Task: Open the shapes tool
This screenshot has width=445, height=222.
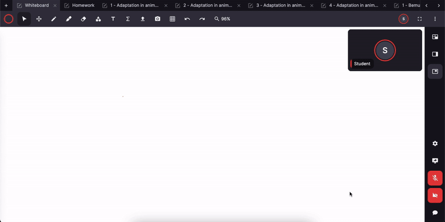Action: point(98,19)
